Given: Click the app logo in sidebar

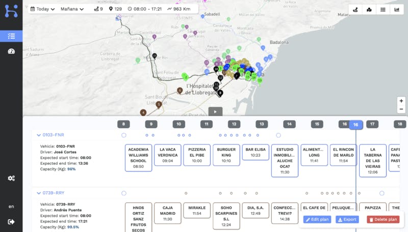Looking at the screenshot, I should coord(11,10).
